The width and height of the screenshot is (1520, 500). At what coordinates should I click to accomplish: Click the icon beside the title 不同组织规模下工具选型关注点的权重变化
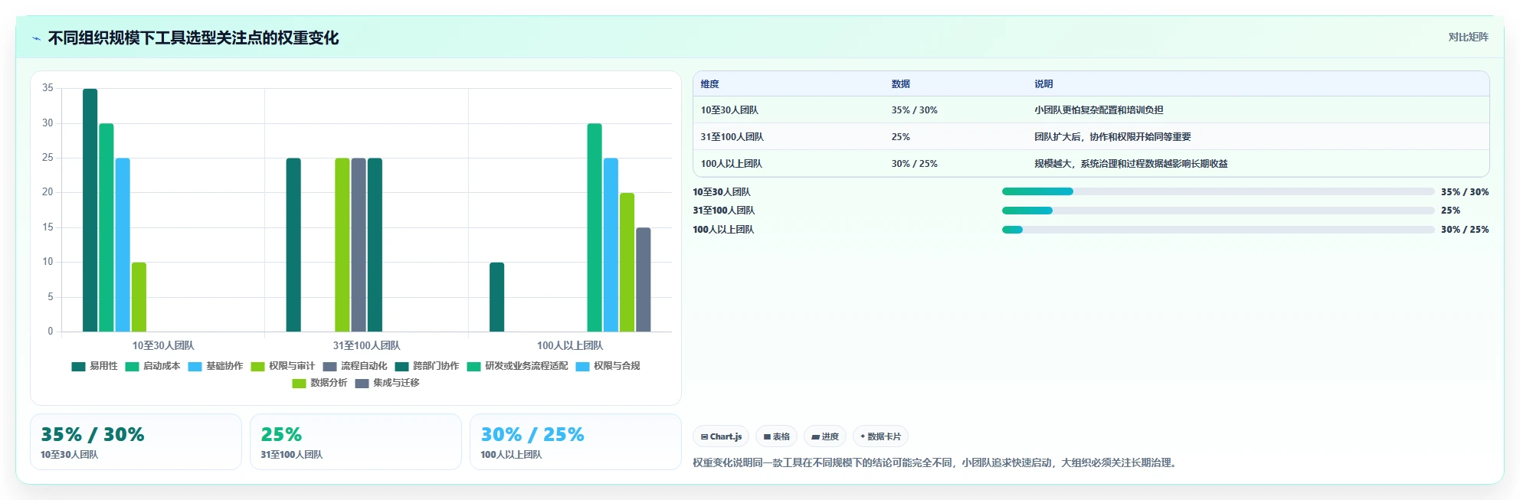click(x=36, y=38)
